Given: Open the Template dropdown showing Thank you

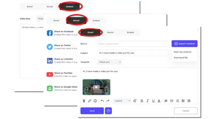Looking at the screenshot, I should 110,62.
